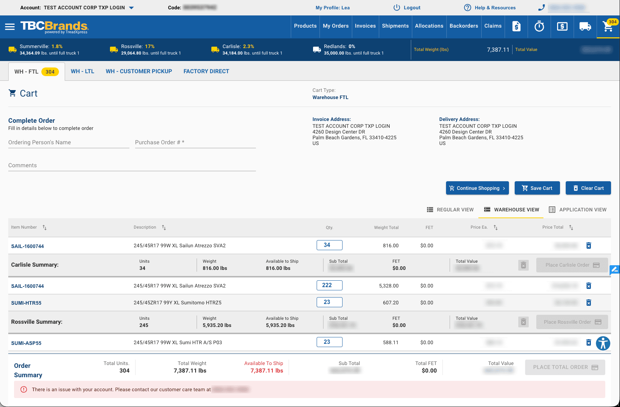Click the Summerville truck icon

(13, 50)
